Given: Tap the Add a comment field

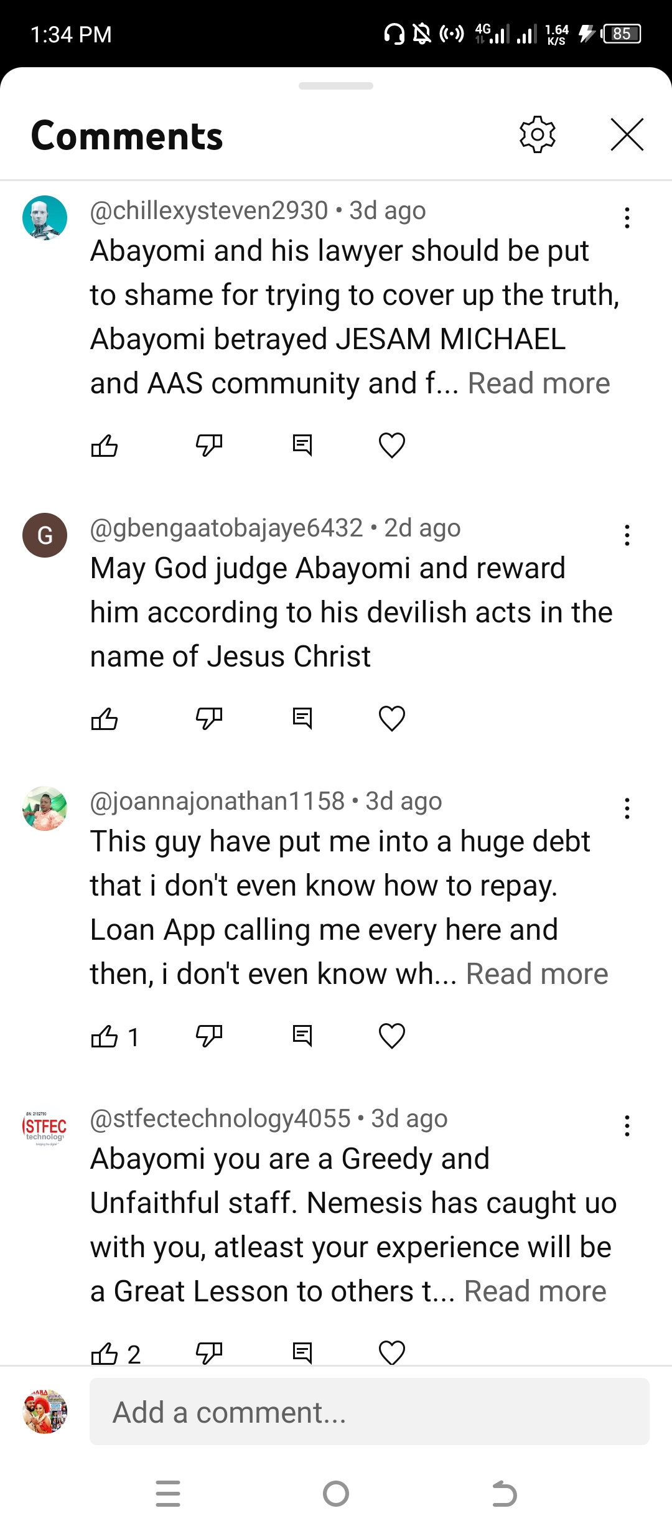Looking at the screenshot, I should (x=369, y=1412).
